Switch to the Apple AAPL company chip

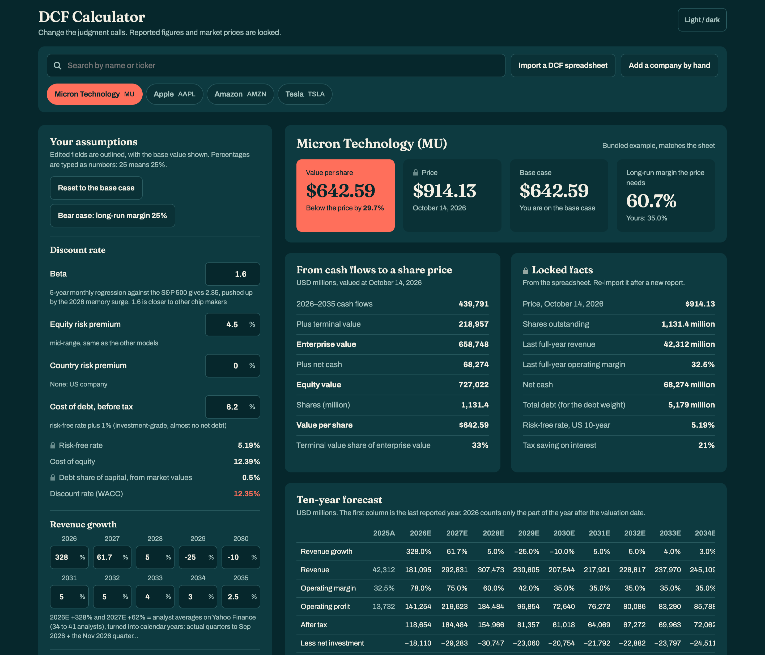pyautogui.click(x=174, y=94)
